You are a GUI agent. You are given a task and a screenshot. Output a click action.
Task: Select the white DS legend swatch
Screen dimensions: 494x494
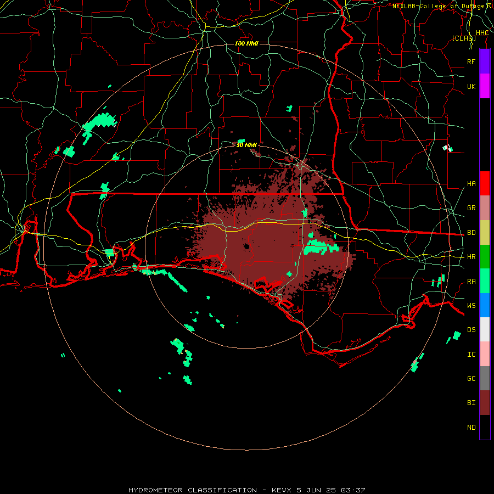(485, 329)
